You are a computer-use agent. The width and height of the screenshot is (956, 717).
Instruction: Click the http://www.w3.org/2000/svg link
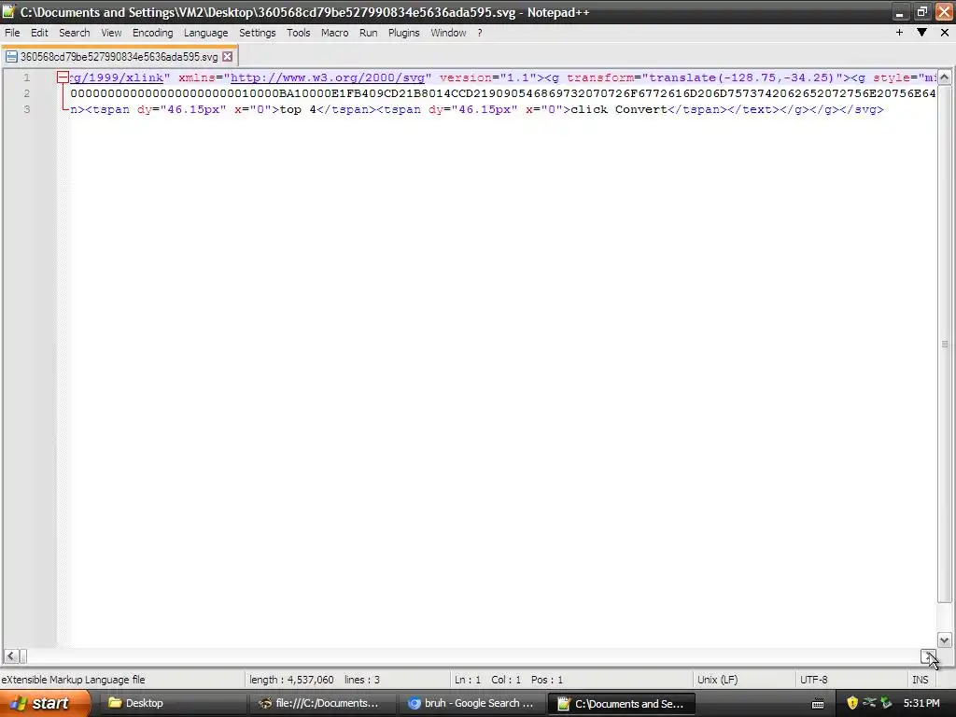click(x=328, y=77)
